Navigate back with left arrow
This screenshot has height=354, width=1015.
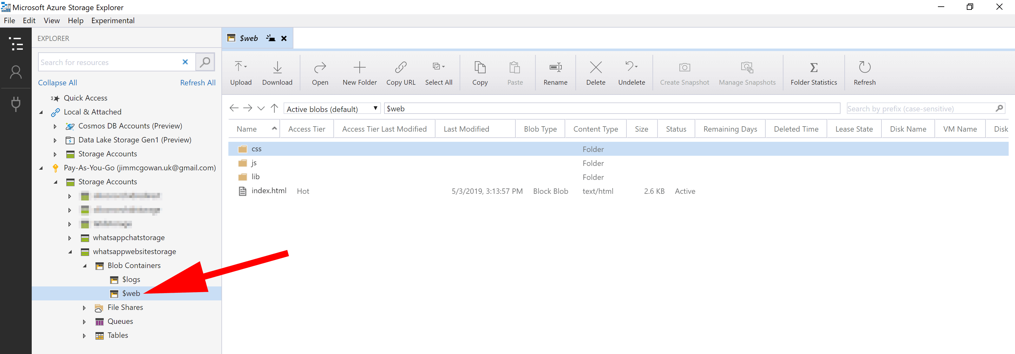[x=234, y=108]
